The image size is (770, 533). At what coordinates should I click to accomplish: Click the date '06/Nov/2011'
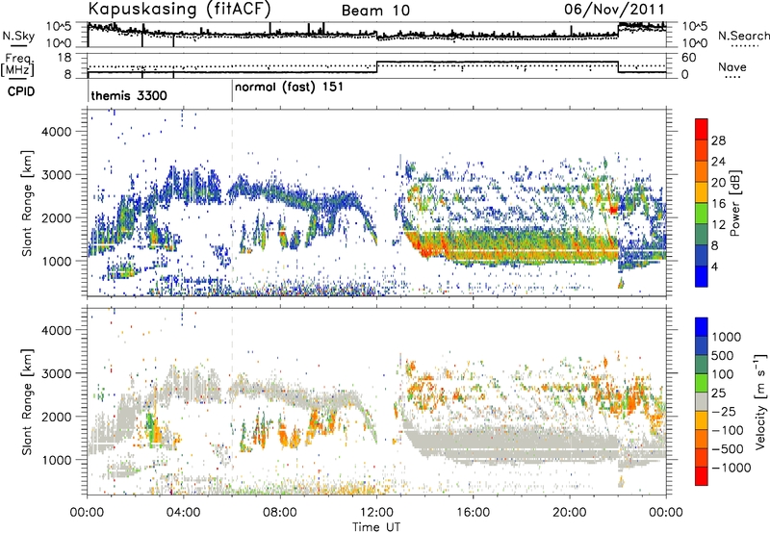614,9
